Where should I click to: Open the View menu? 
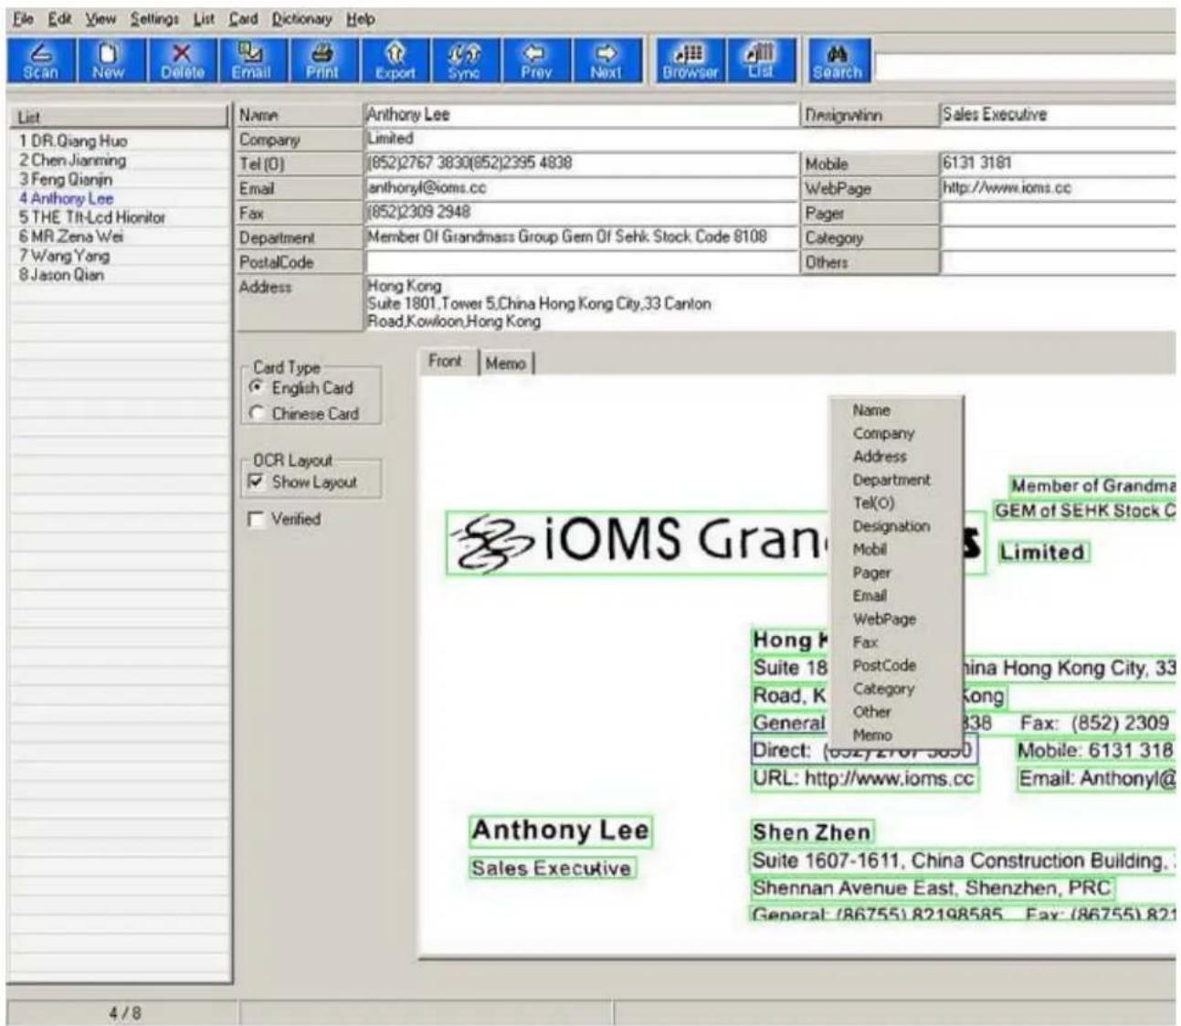[x=100, y=18]
